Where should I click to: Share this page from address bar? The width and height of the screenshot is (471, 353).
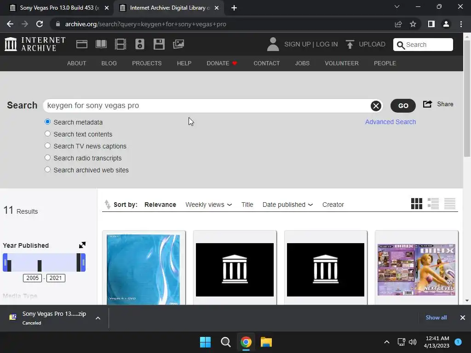398,24
